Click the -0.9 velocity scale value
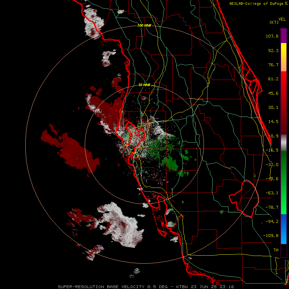The height and width of the screenshot is (289, 289). coord(273,136)
